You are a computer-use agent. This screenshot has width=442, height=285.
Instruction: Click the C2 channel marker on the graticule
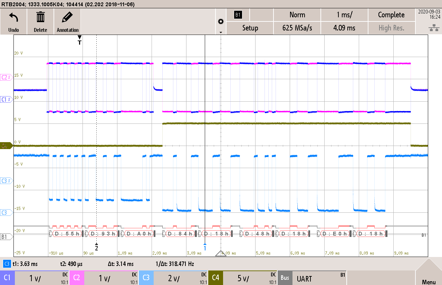click(x=6, y=77)
